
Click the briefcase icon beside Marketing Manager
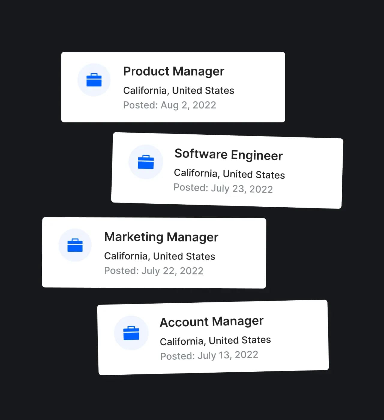[75, 245]
